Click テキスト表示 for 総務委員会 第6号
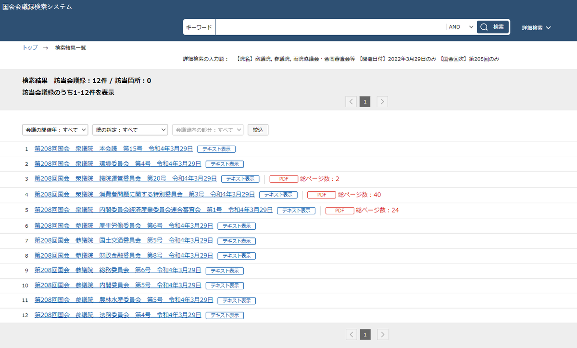Screen dimensions: 577x348 point(225,271)
